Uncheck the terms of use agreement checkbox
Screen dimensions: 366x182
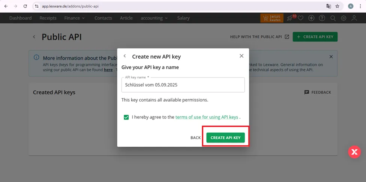click(x=126, y=117)
